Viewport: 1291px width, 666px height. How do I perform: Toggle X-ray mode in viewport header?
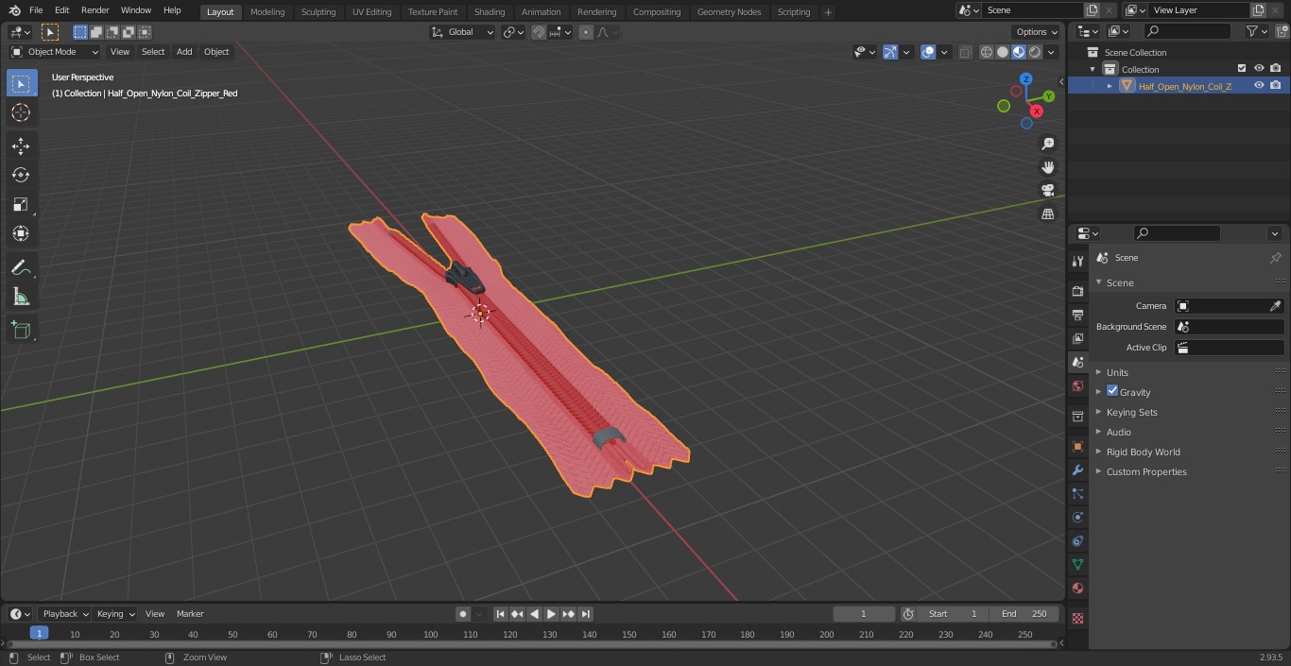965,52
